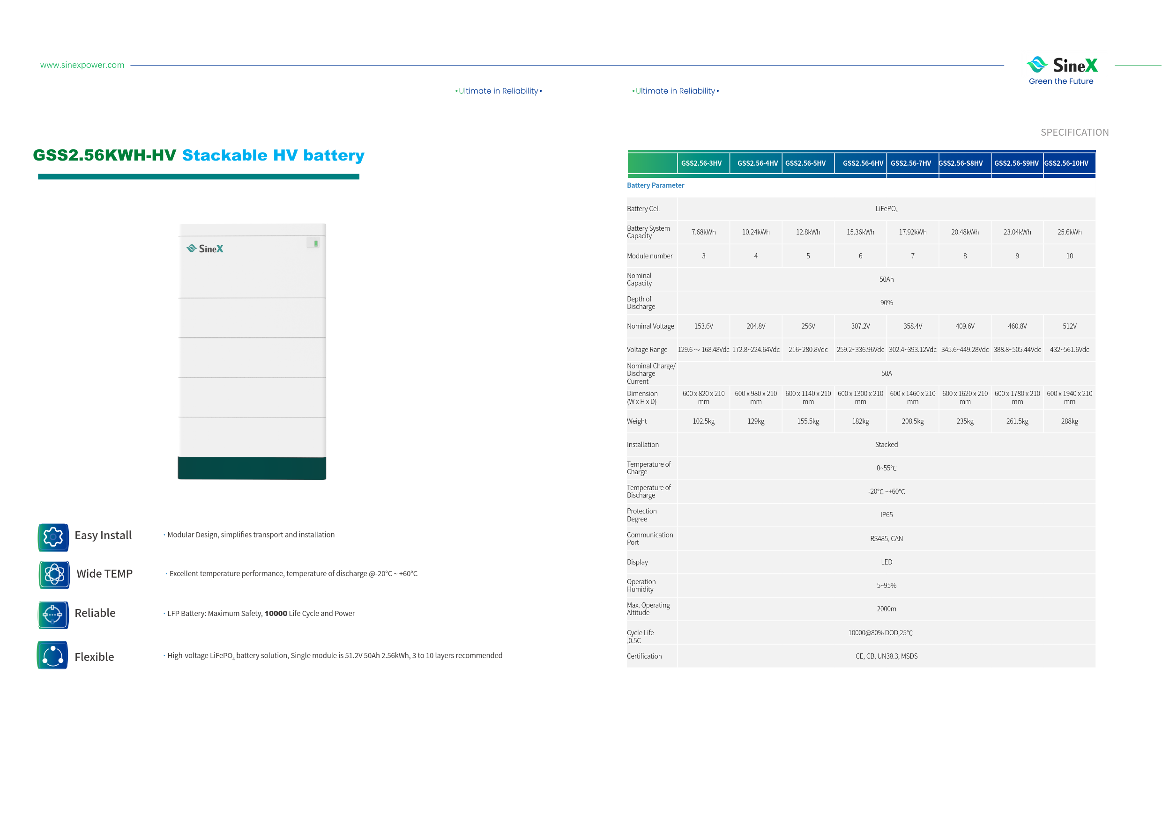Click the Stacked installation value
The width and height of the screenshot is (1162, 821).
tap(886, 445)
